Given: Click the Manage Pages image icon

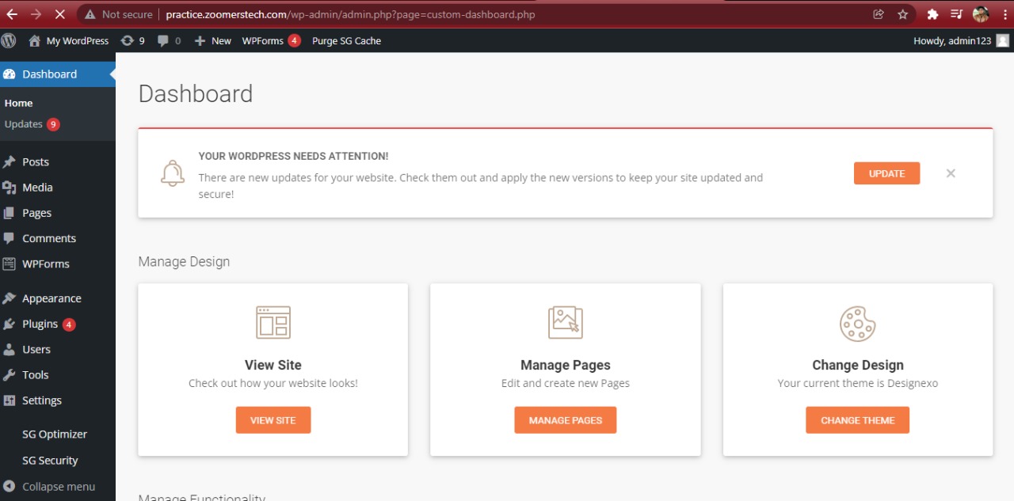Looking at the screenshot, I should pyautogui.click(x=566, y=323).
